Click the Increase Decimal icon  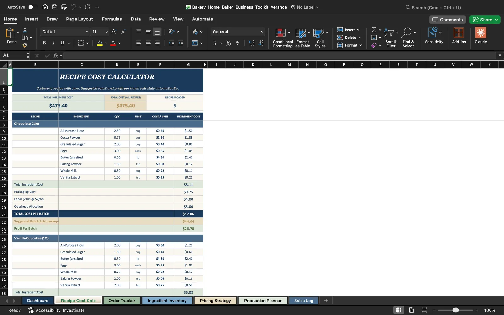[251, 43]
